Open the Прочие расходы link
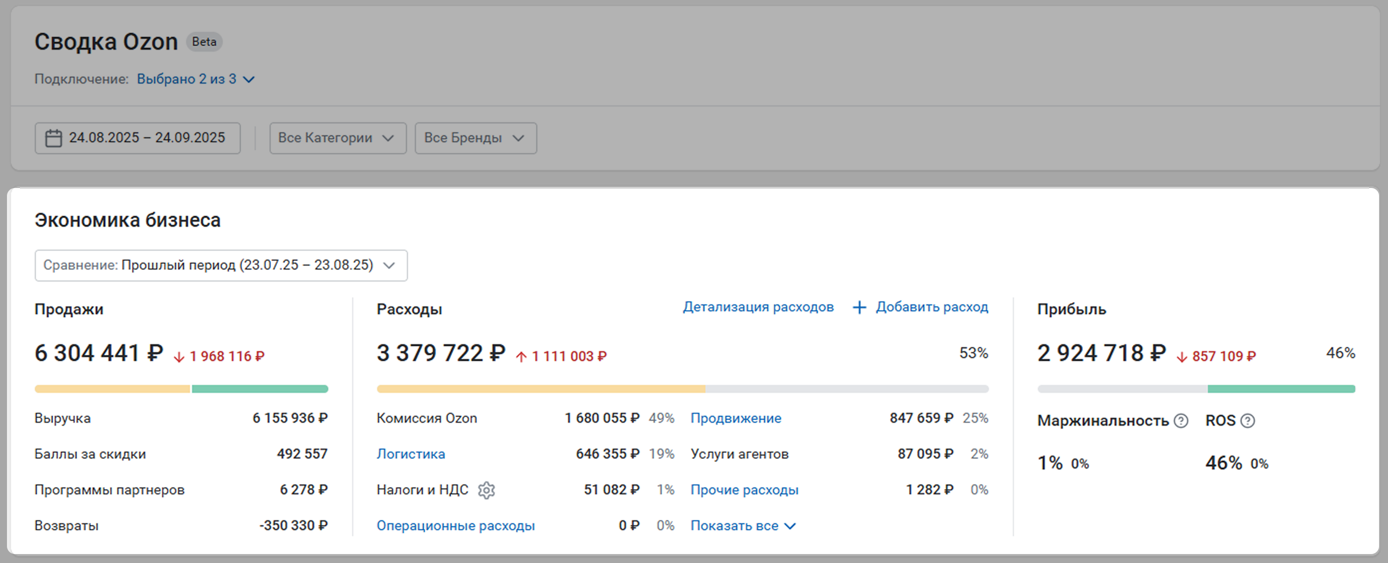 (744, 490)
